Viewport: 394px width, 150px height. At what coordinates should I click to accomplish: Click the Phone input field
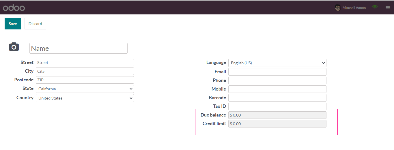click(x=277, y=80)
